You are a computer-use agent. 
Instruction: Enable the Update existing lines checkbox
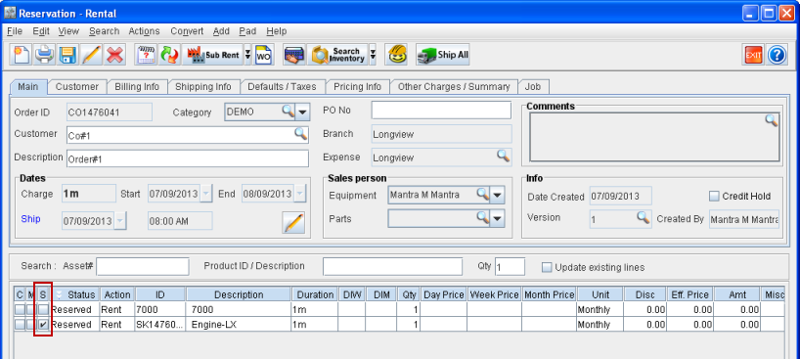point(547,267)
